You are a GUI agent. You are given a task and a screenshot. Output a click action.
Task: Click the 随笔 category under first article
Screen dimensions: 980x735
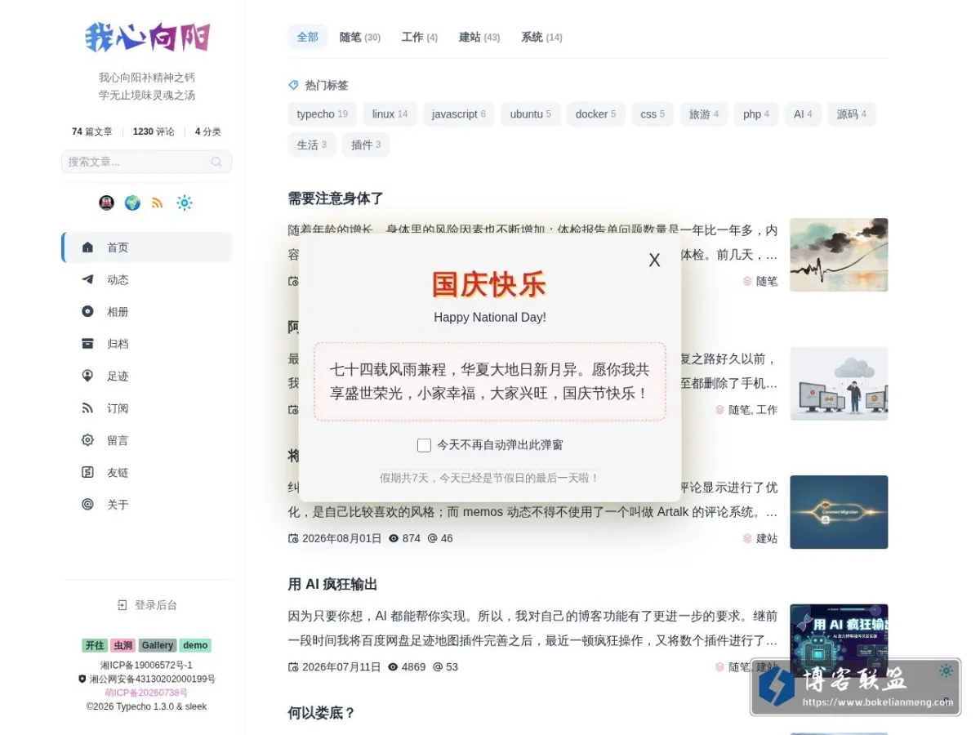click(767, 281)
